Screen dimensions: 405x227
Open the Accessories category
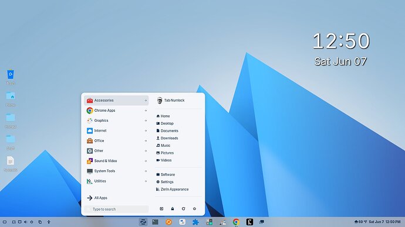pyautogui.click(x=116, y=101)
